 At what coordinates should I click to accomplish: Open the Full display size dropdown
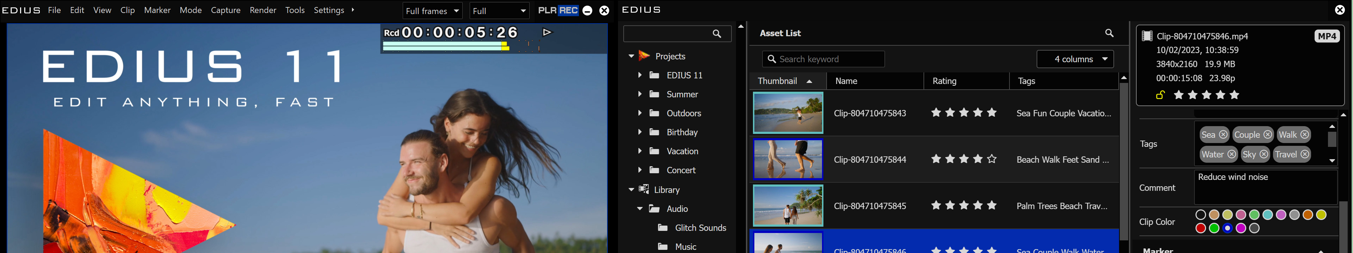500,11
